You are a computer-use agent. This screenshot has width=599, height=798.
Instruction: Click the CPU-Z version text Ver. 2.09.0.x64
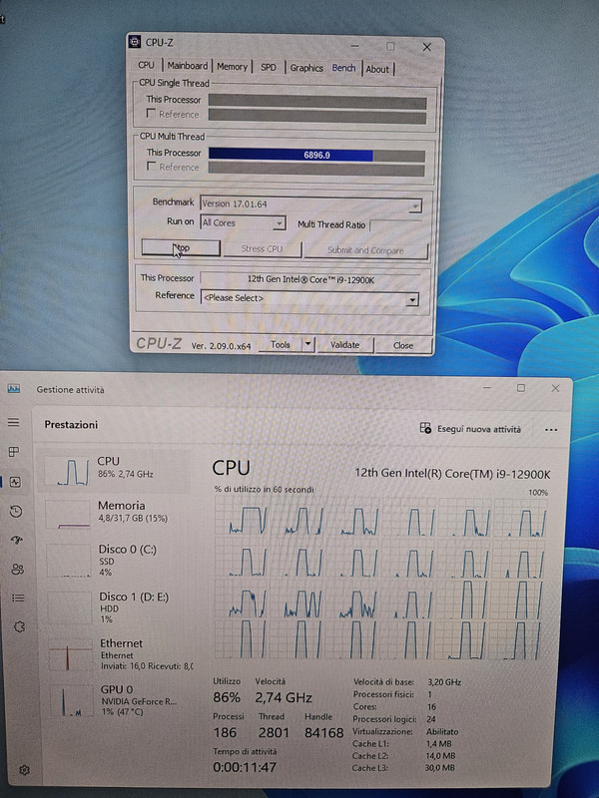click(x=221, y=346)
